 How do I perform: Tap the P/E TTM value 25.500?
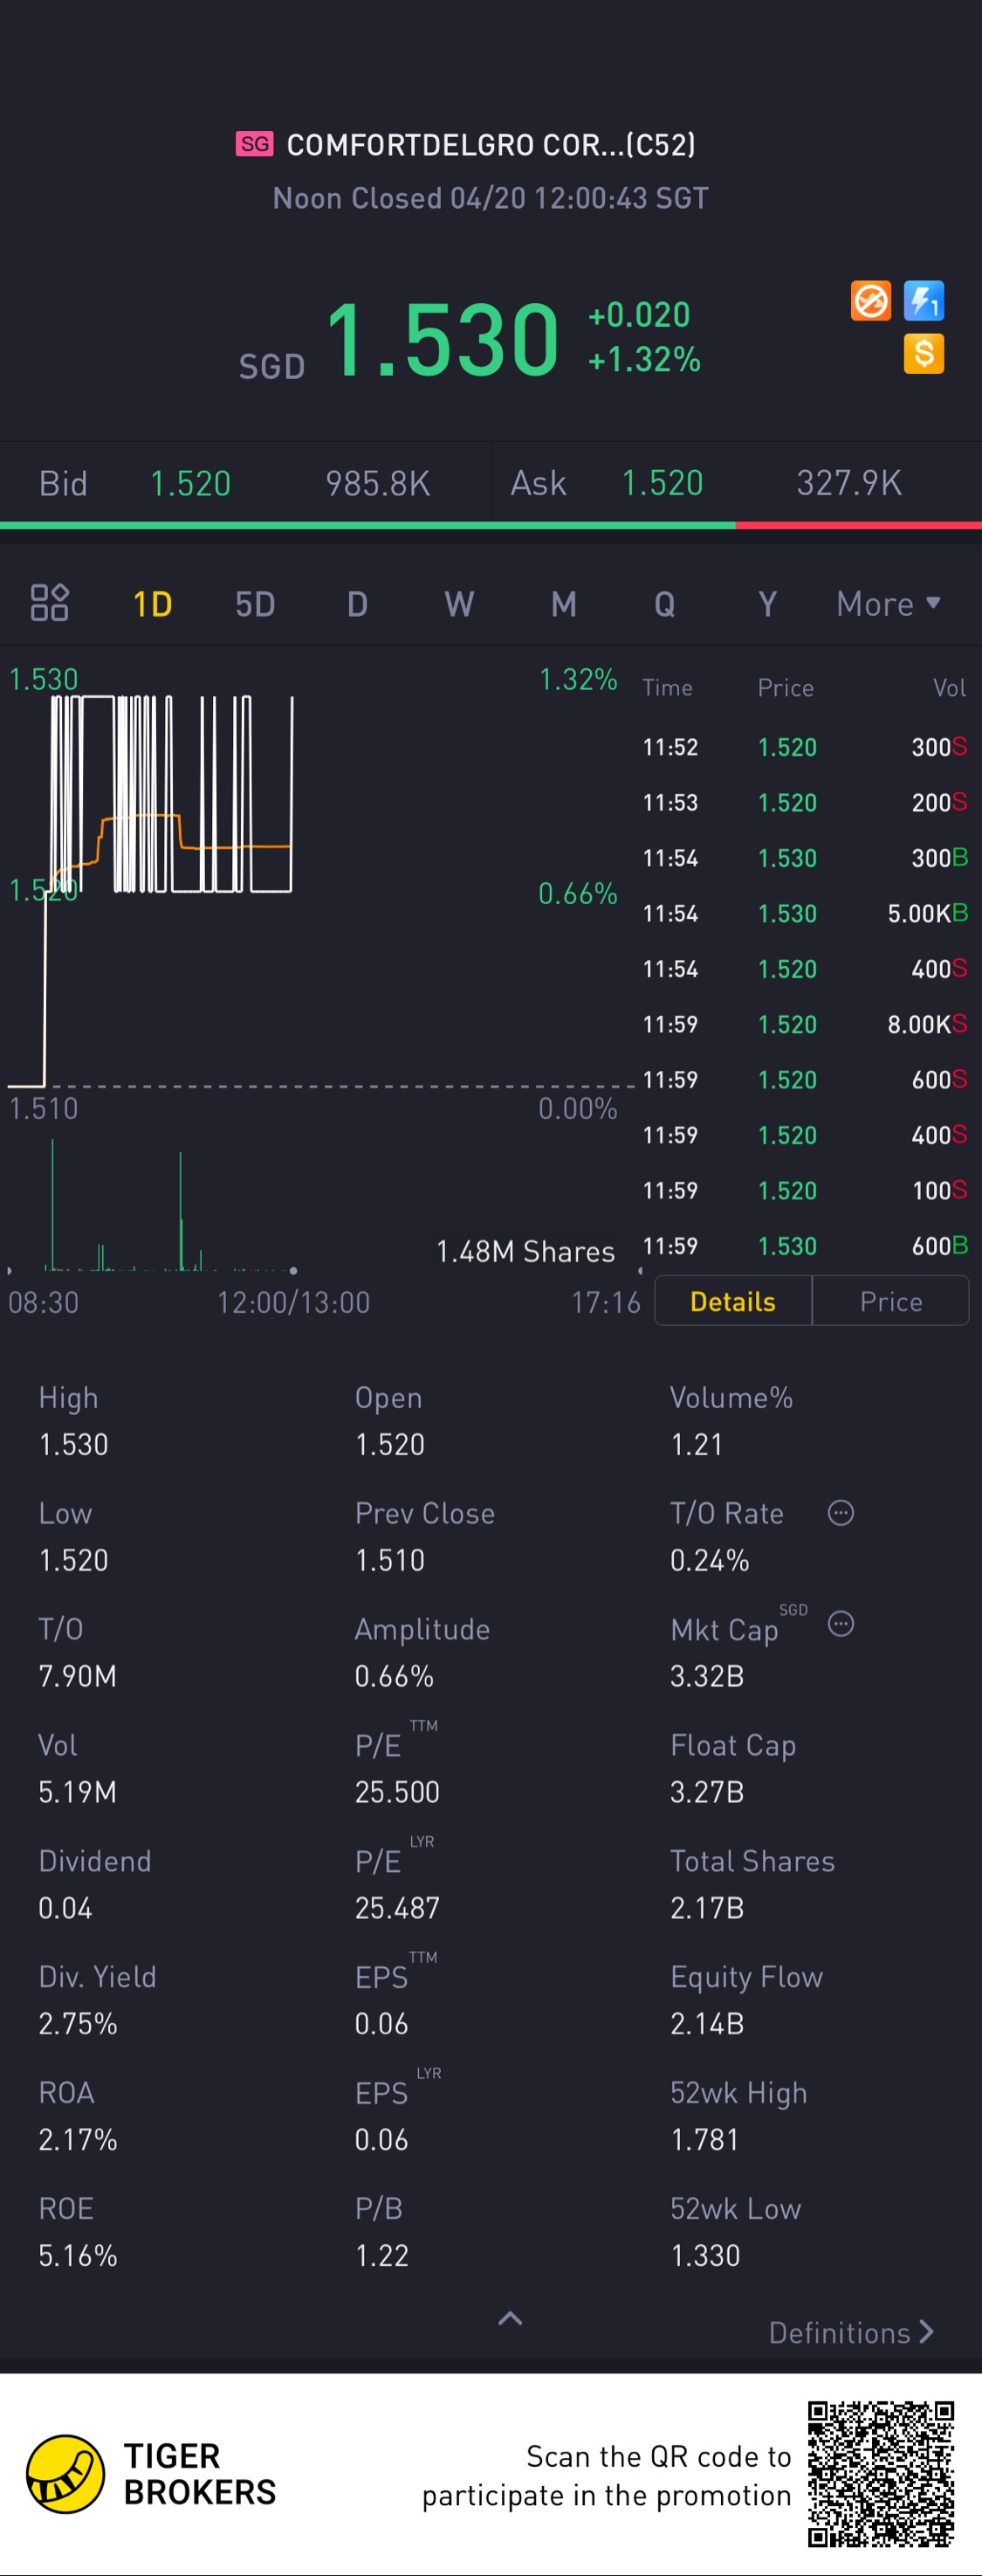pyautogui.click(x=396, y=1793)
